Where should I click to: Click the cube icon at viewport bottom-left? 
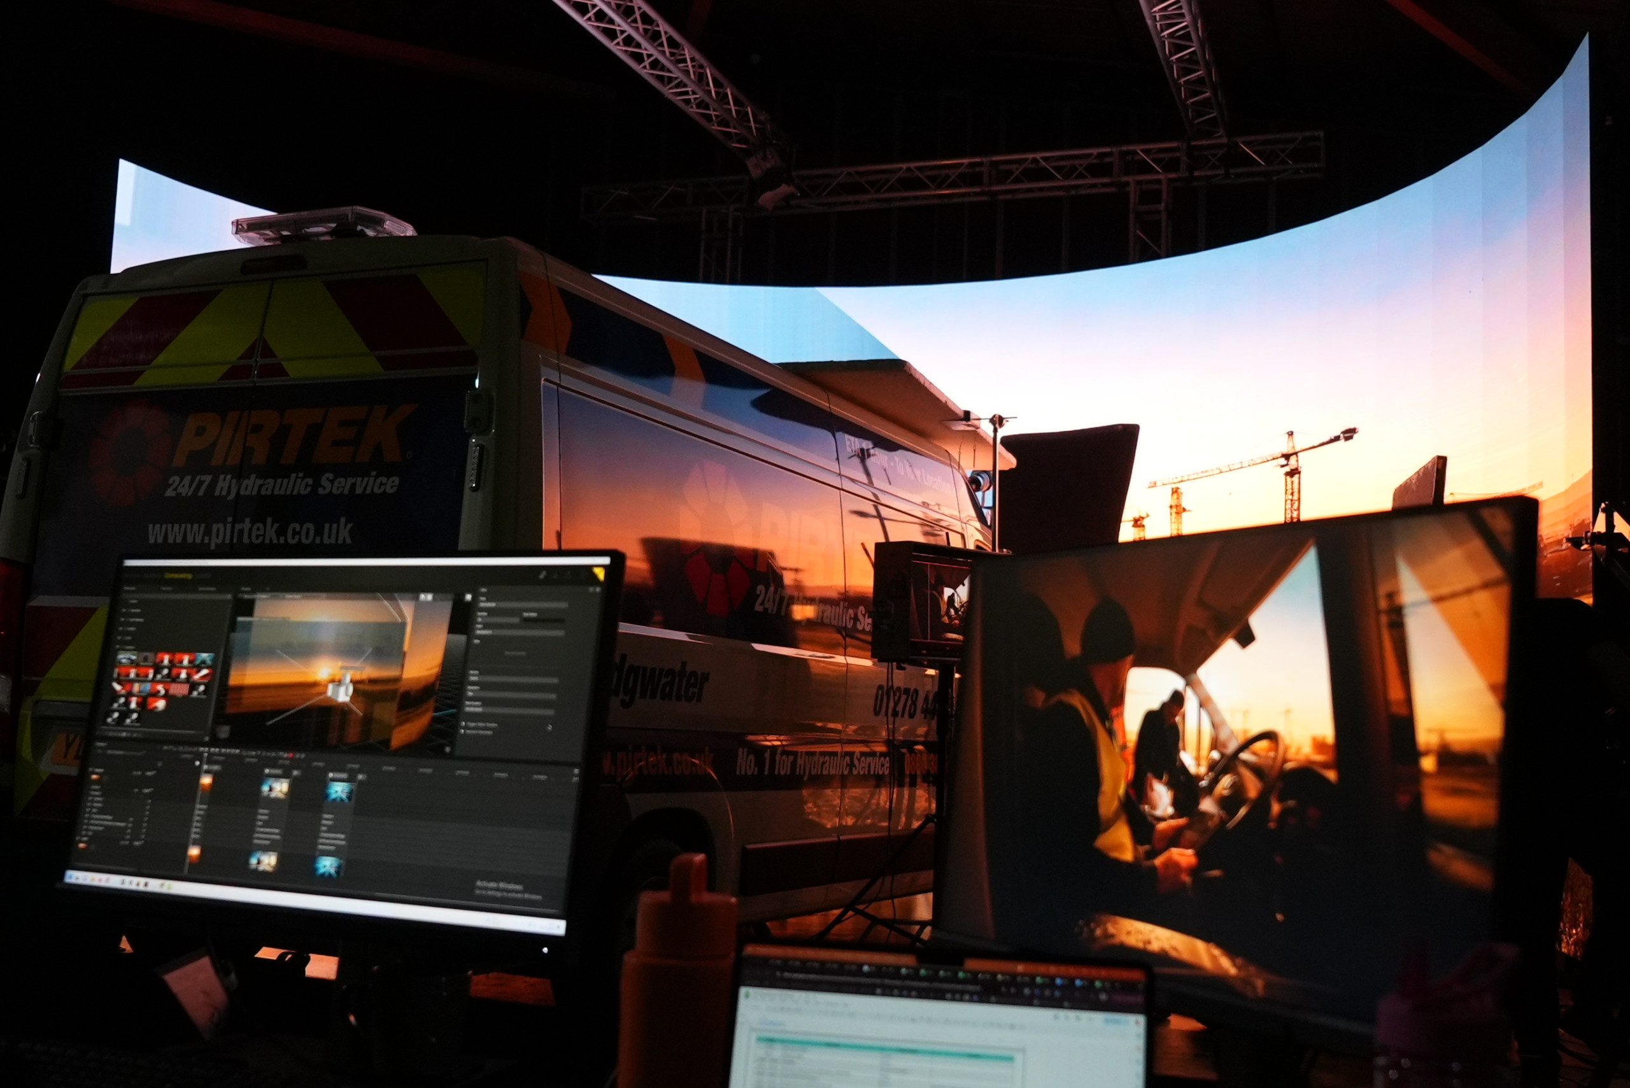(x=223, y=732)
